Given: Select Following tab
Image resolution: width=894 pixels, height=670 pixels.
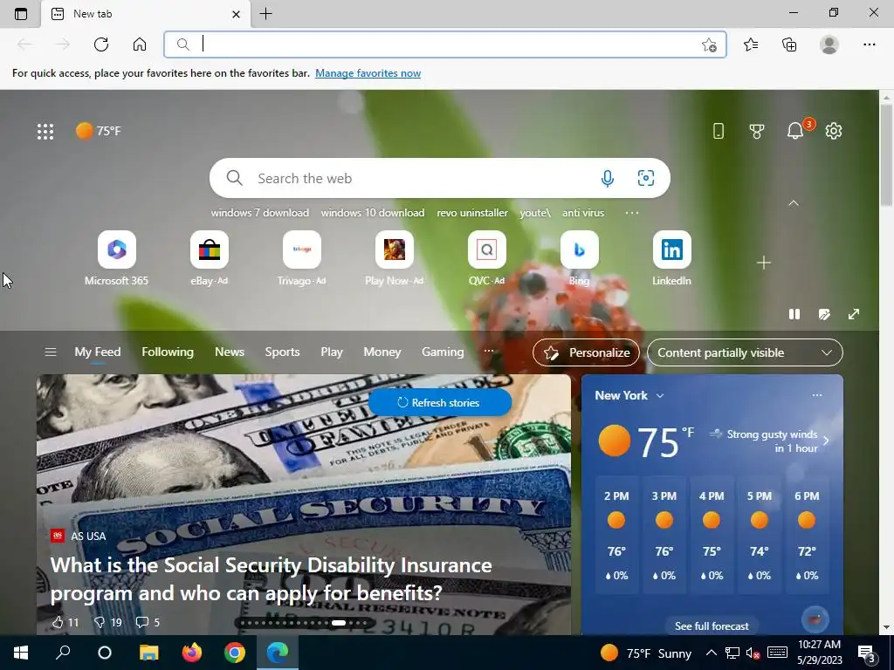Looking at the screenshot, I should tap(168, 352).
